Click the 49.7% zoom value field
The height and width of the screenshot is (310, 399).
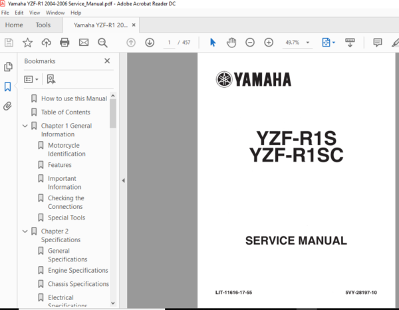tap(293, 43)
